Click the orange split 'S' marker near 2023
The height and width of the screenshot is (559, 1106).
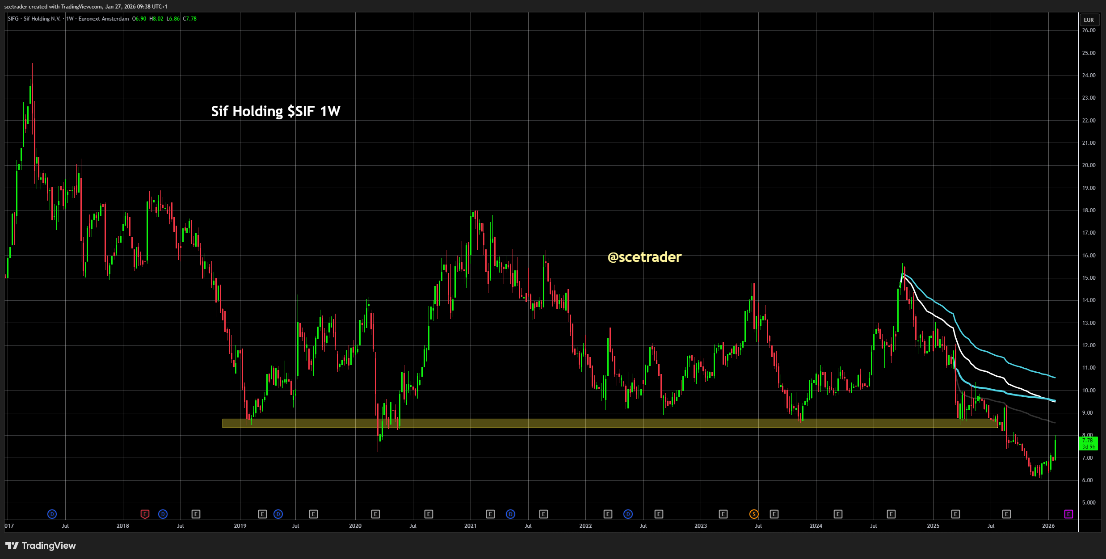(754, 514)
